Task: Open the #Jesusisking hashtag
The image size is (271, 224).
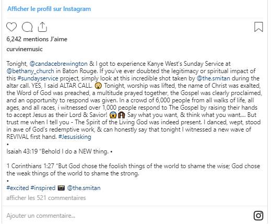Action: tap(75, 137)
